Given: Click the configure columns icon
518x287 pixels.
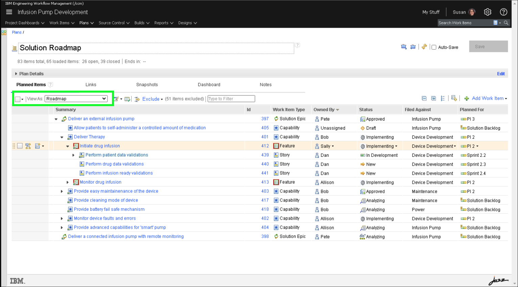Looking at the screenshot, I should pos(127,99).
